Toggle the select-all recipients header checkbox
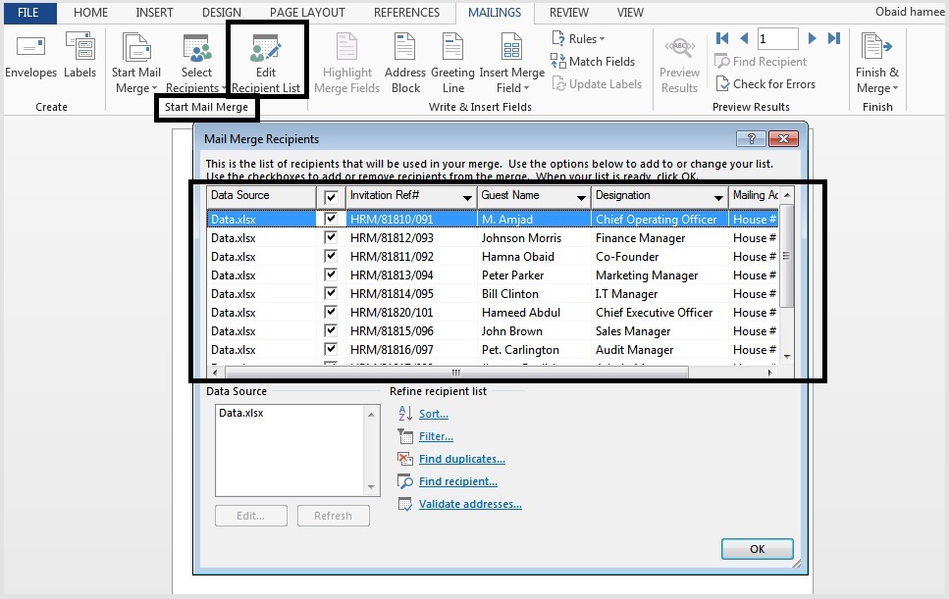The image size is (949, 599). [x=331, y=196]
